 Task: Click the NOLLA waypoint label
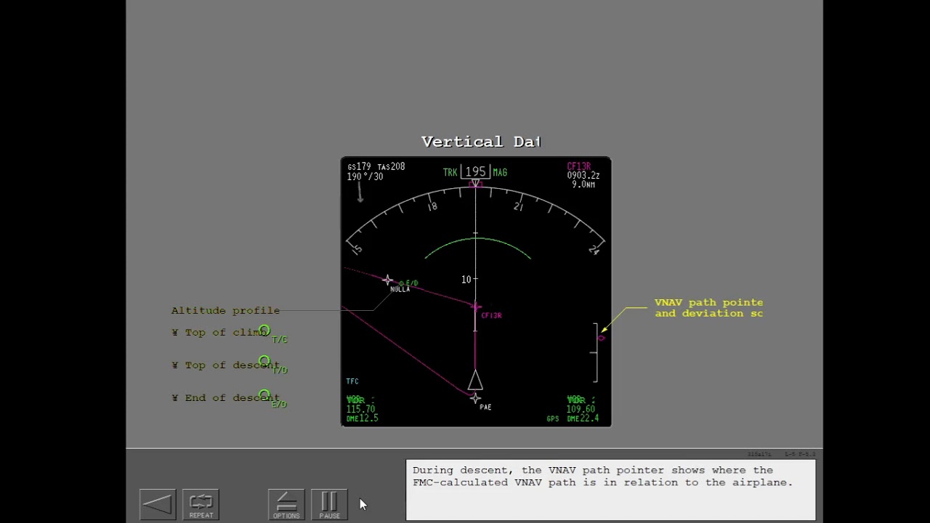(x=400, y=290)
